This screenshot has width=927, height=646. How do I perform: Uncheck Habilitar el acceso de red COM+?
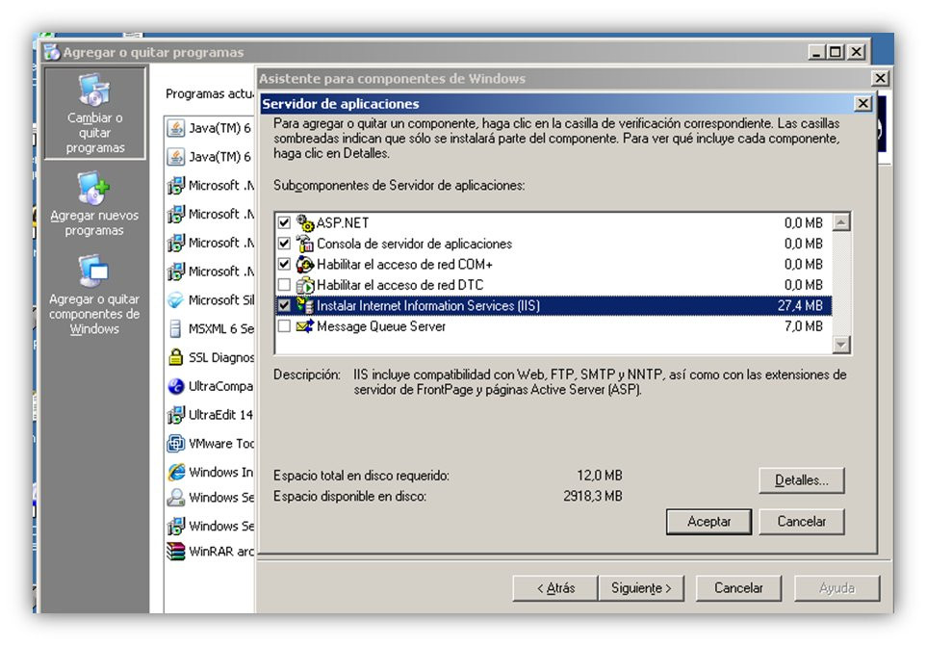(284, 264)
